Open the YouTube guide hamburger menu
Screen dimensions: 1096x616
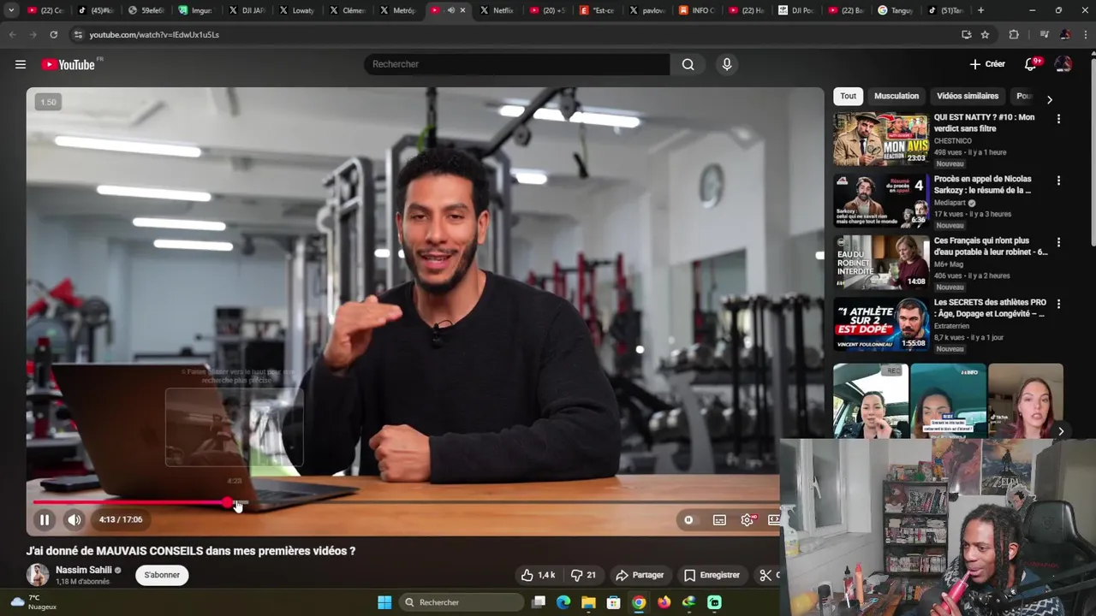pos(21,64)
